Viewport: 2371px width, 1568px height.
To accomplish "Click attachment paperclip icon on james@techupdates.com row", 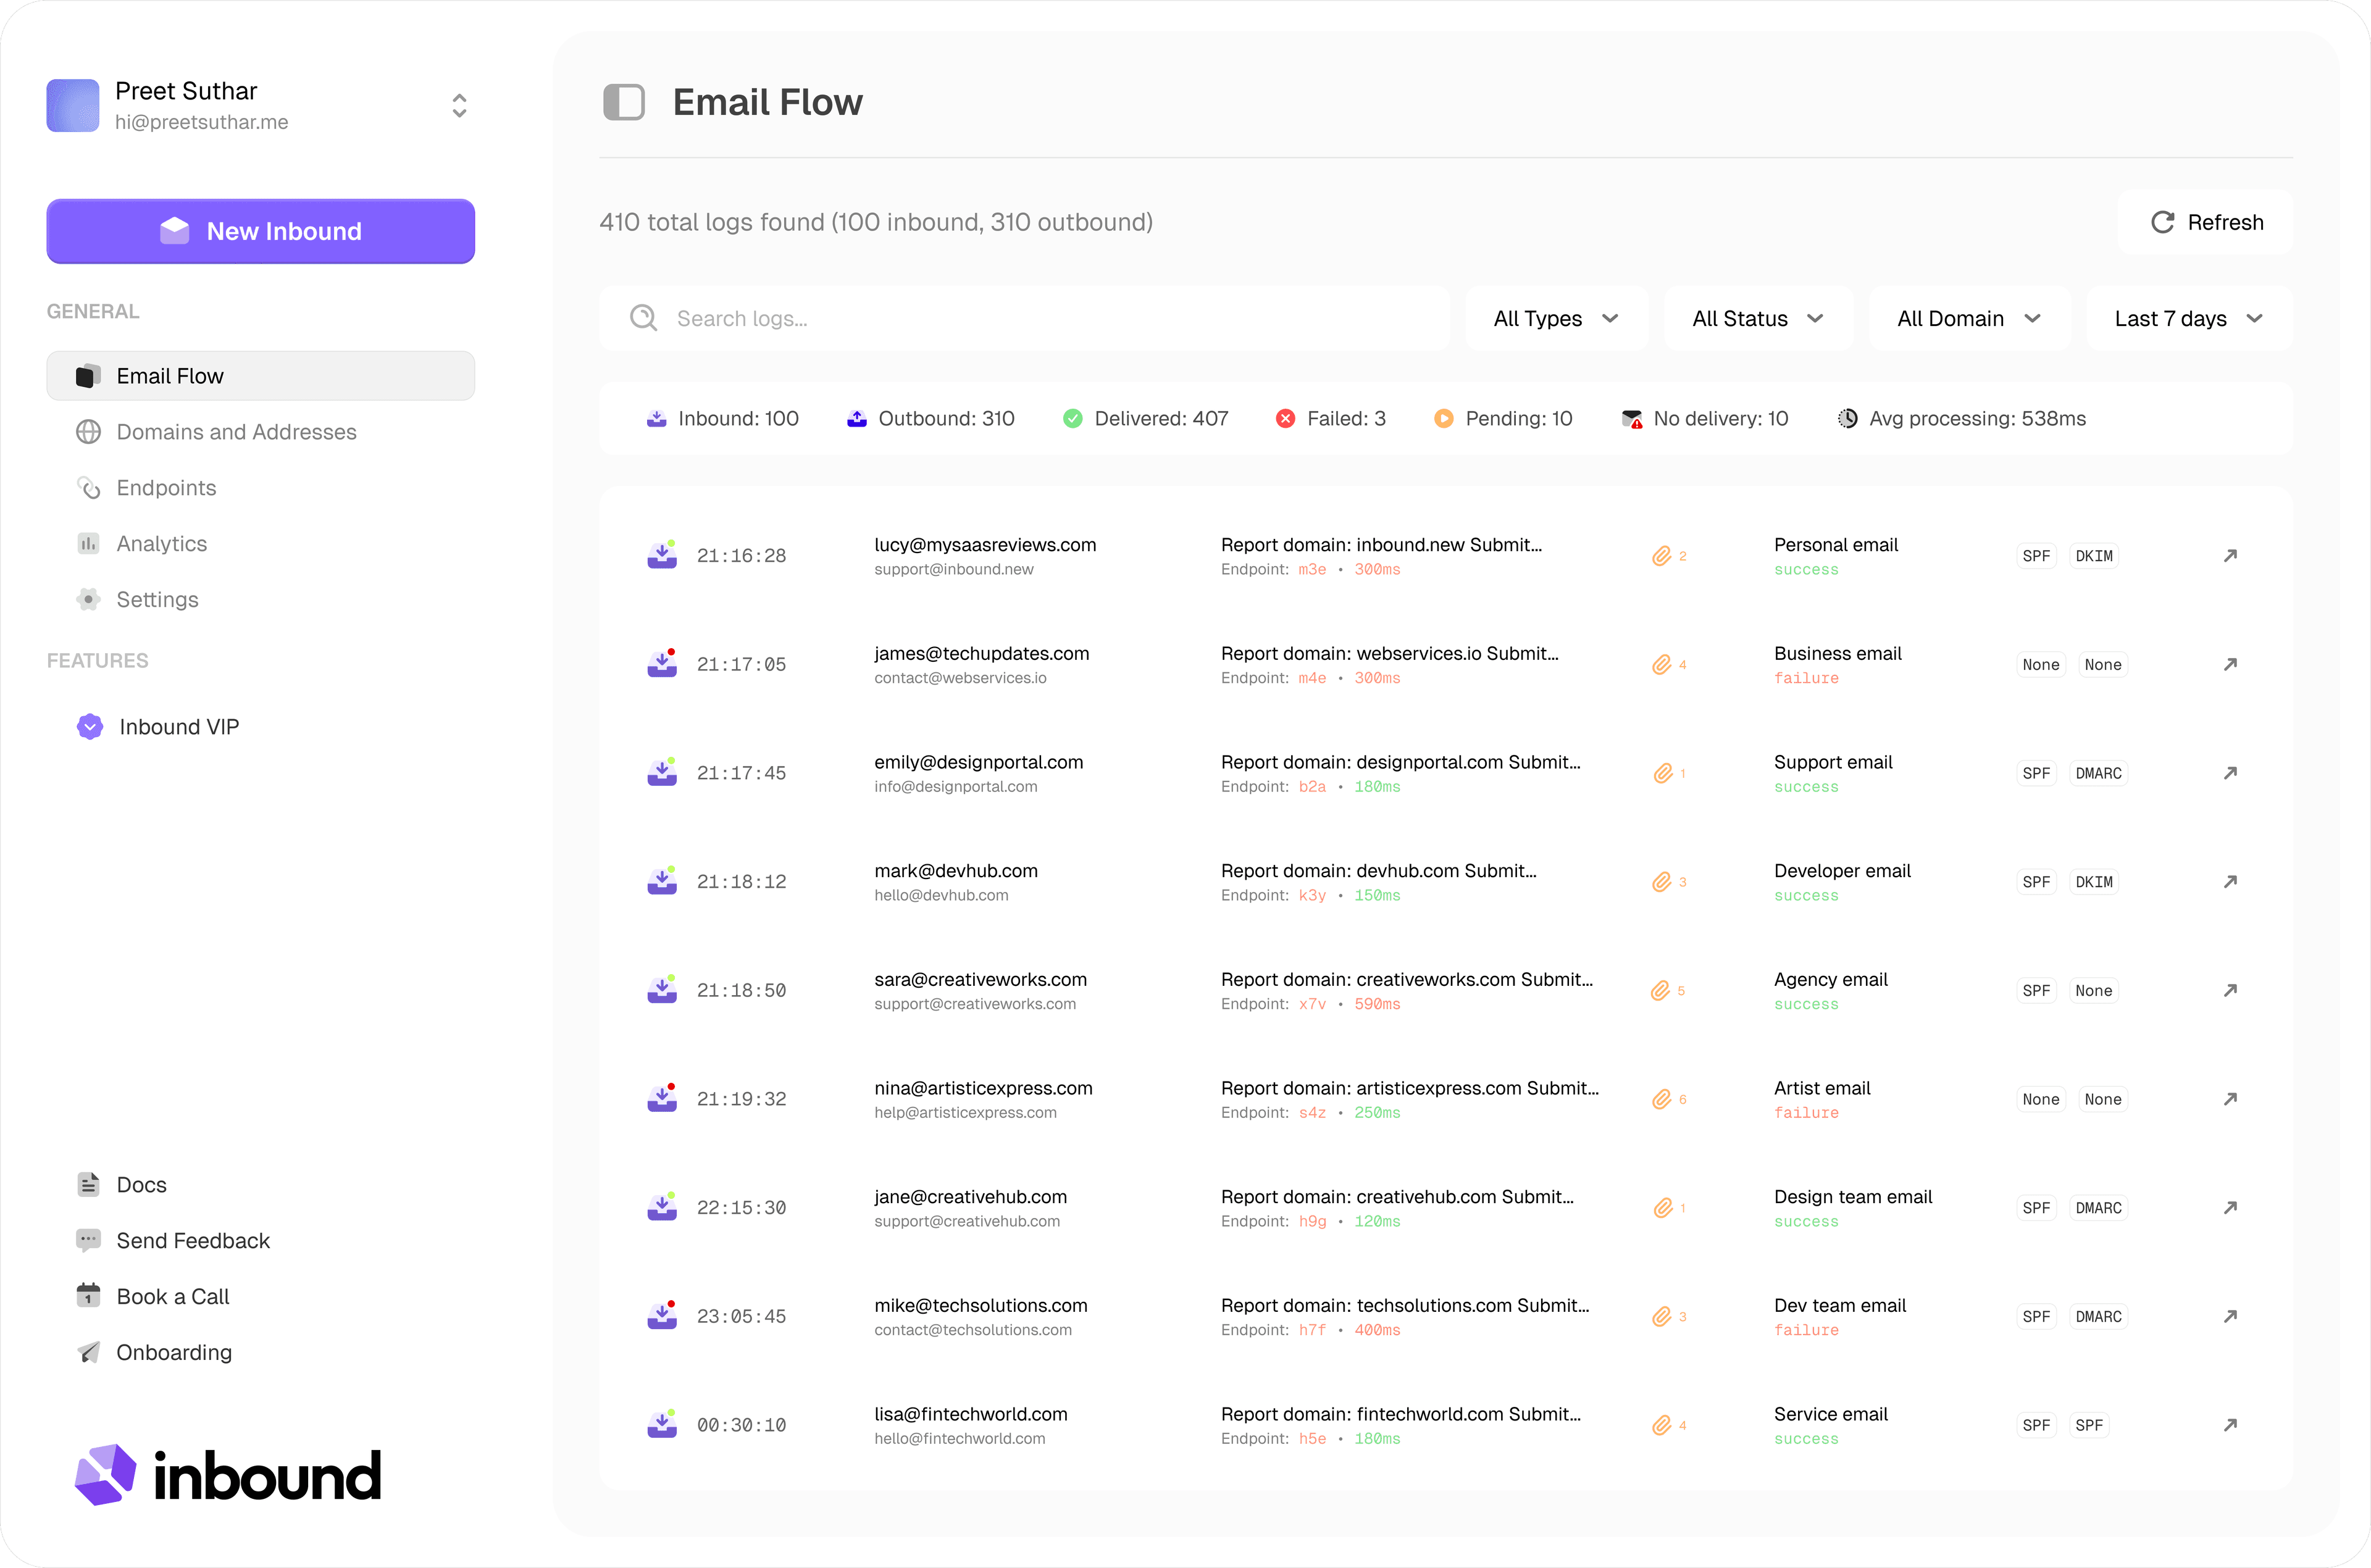I will click(x=1661, y=665).
